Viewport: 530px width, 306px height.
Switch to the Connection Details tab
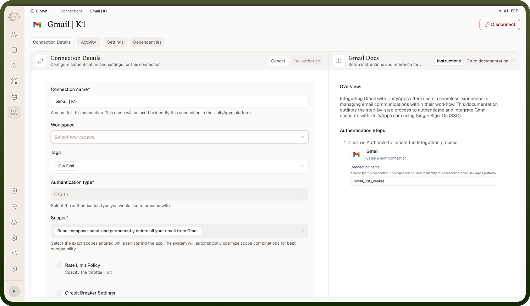52,42
